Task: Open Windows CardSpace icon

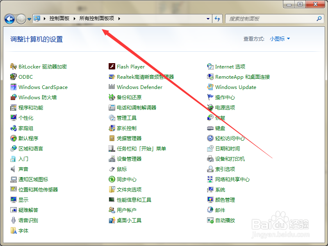Action: pyautogui.click(x=14, y=87)
